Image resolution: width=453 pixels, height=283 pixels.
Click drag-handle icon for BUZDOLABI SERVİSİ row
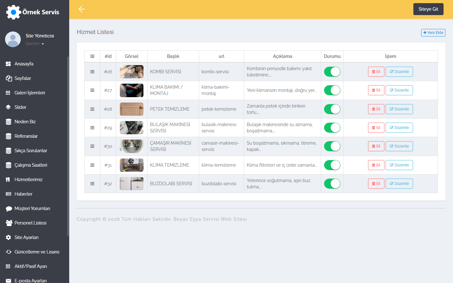point(92,184)
